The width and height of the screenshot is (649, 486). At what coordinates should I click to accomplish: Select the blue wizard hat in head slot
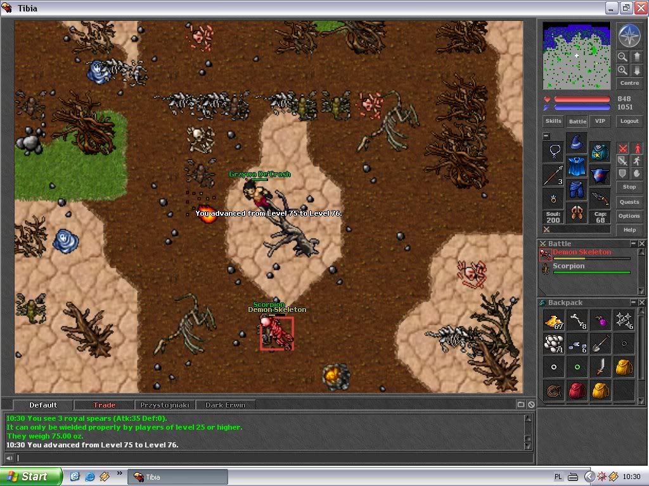coord(577,143)
